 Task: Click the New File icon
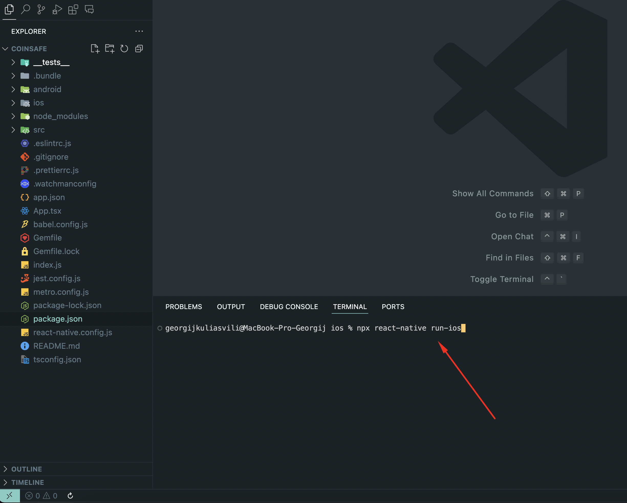(x=95, y=49)
